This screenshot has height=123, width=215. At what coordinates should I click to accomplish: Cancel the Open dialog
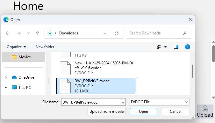176,112
